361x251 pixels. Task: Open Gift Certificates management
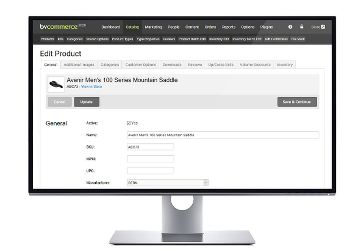276,39
